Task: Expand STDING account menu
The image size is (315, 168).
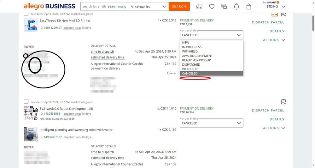Action: 276,6
